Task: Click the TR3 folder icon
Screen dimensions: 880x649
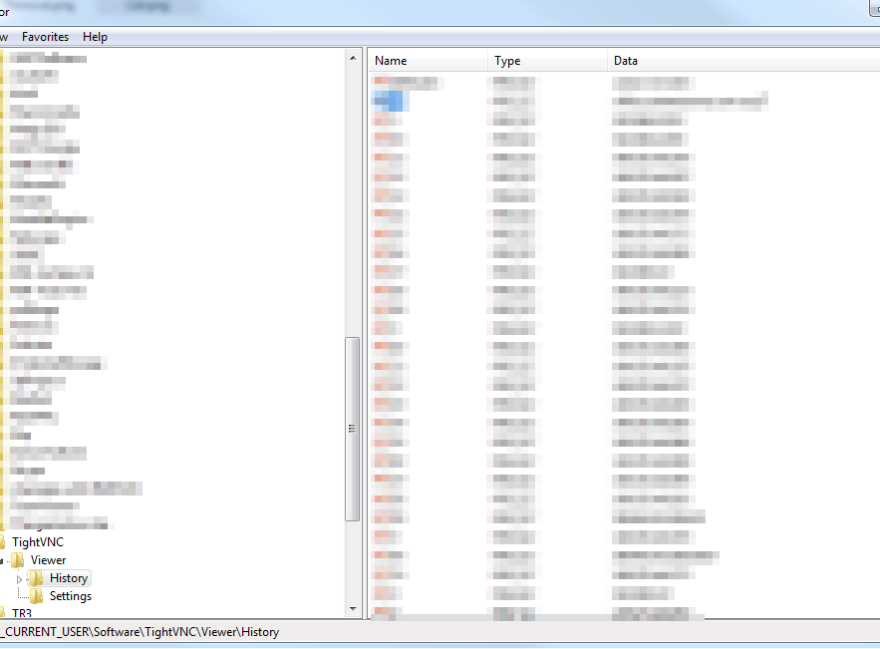Action: 5,613
